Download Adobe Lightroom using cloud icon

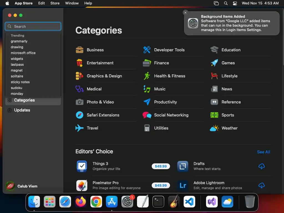pos(262,186)
